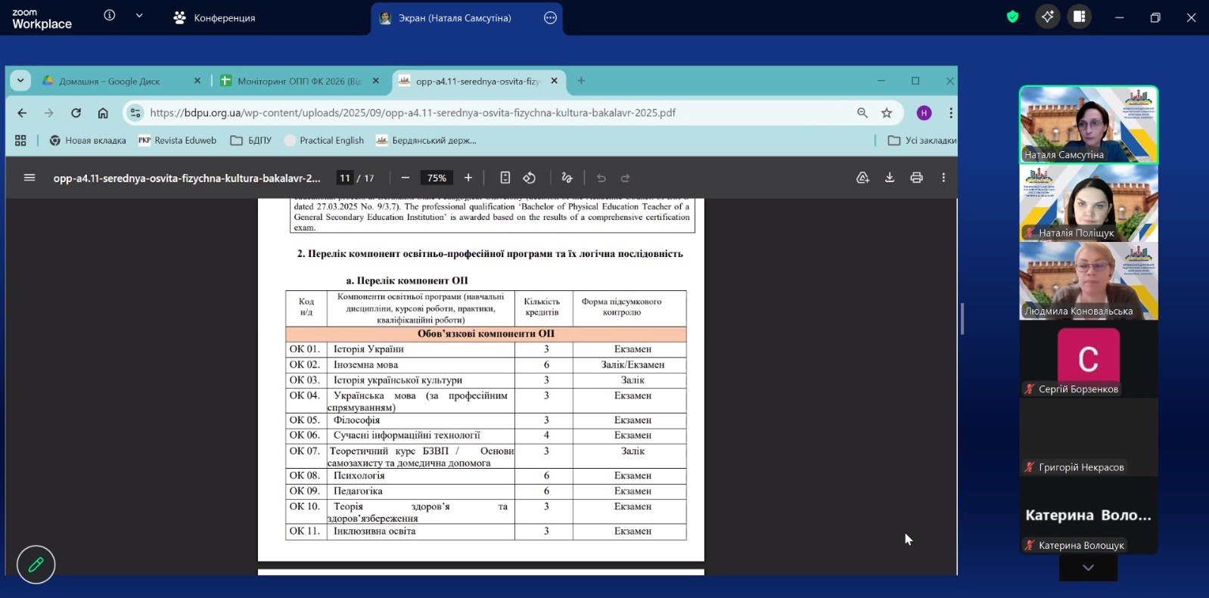Click the Zoom annotation pencil button
The image size is (1209, 598).
coord(36,565)
